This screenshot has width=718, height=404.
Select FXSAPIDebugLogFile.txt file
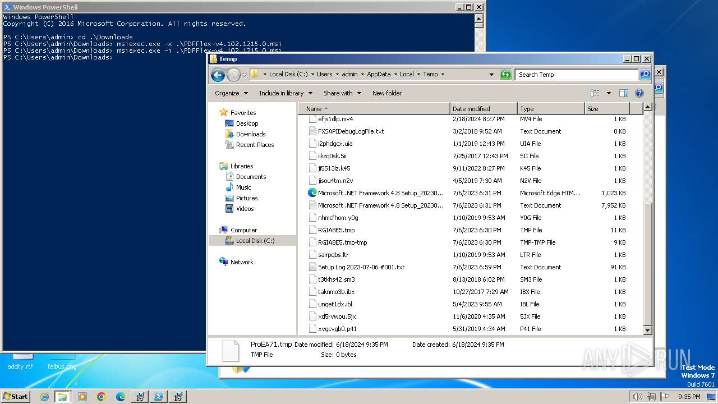(x=351, y=131)
